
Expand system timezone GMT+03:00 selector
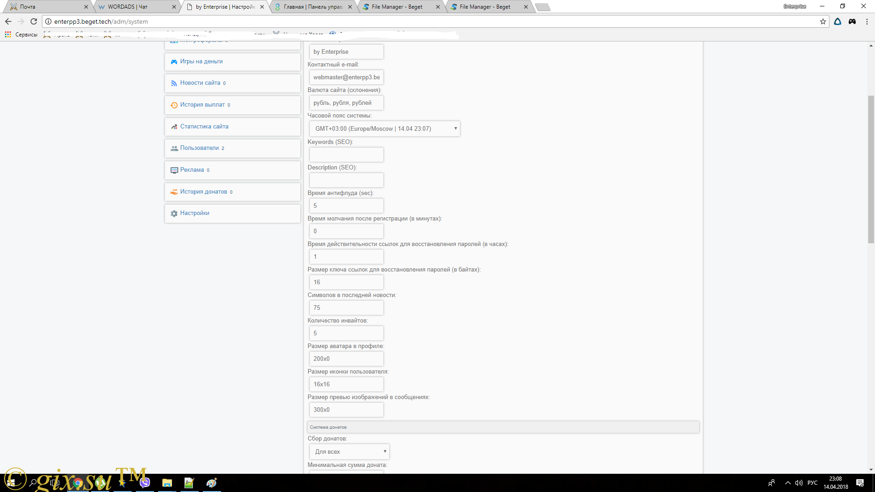[x=455, y=128]
